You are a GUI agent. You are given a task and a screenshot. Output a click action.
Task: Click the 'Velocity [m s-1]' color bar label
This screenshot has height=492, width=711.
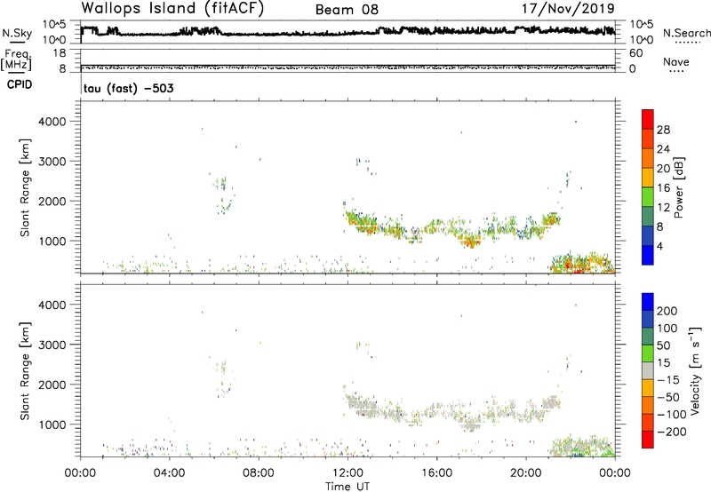pyautogui.click(x=695, y=370)
